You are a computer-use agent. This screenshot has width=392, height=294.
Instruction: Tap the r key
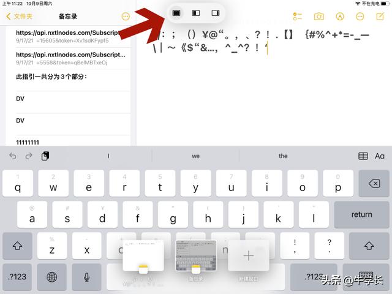pyautogui.click(x=124, y=184)
